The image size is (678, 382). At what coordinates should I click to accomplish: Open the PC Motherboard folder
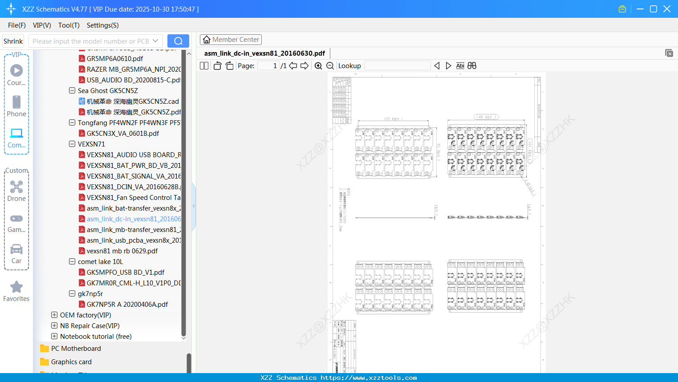70,348
